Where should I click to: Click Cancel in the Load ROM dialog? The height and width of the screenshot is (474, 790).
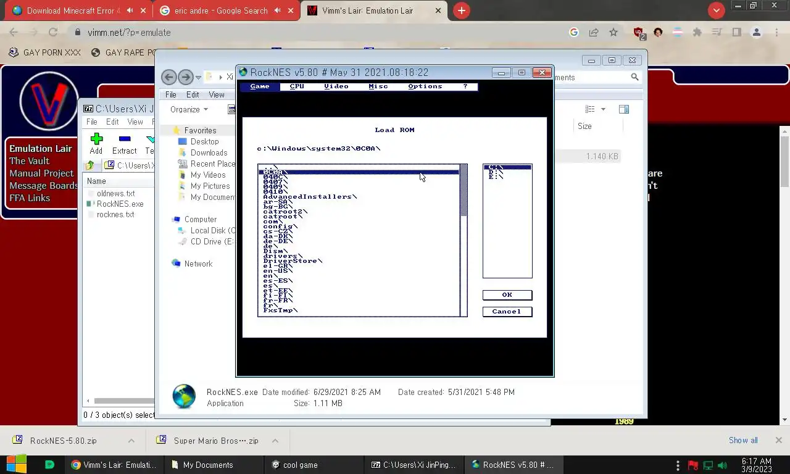[507, 312]
